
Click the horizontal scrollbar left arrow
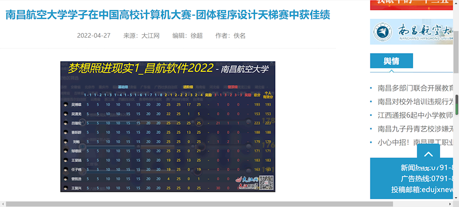(3, 204)
